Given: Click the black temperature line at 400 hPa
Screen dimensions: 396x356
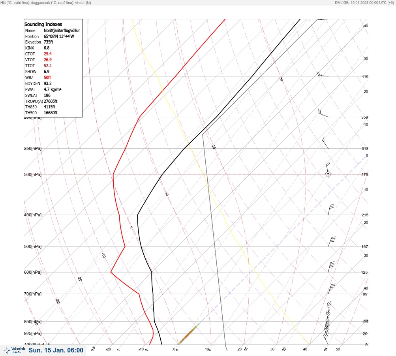Looking at the screenshot, I should pyautogui.click(x=137, y=215).
